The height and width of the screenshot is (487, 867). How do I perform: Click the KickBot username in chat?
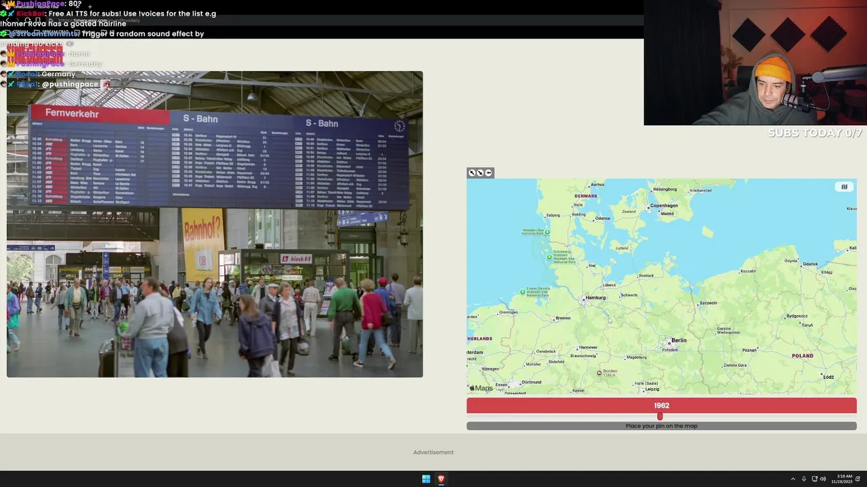30,14
